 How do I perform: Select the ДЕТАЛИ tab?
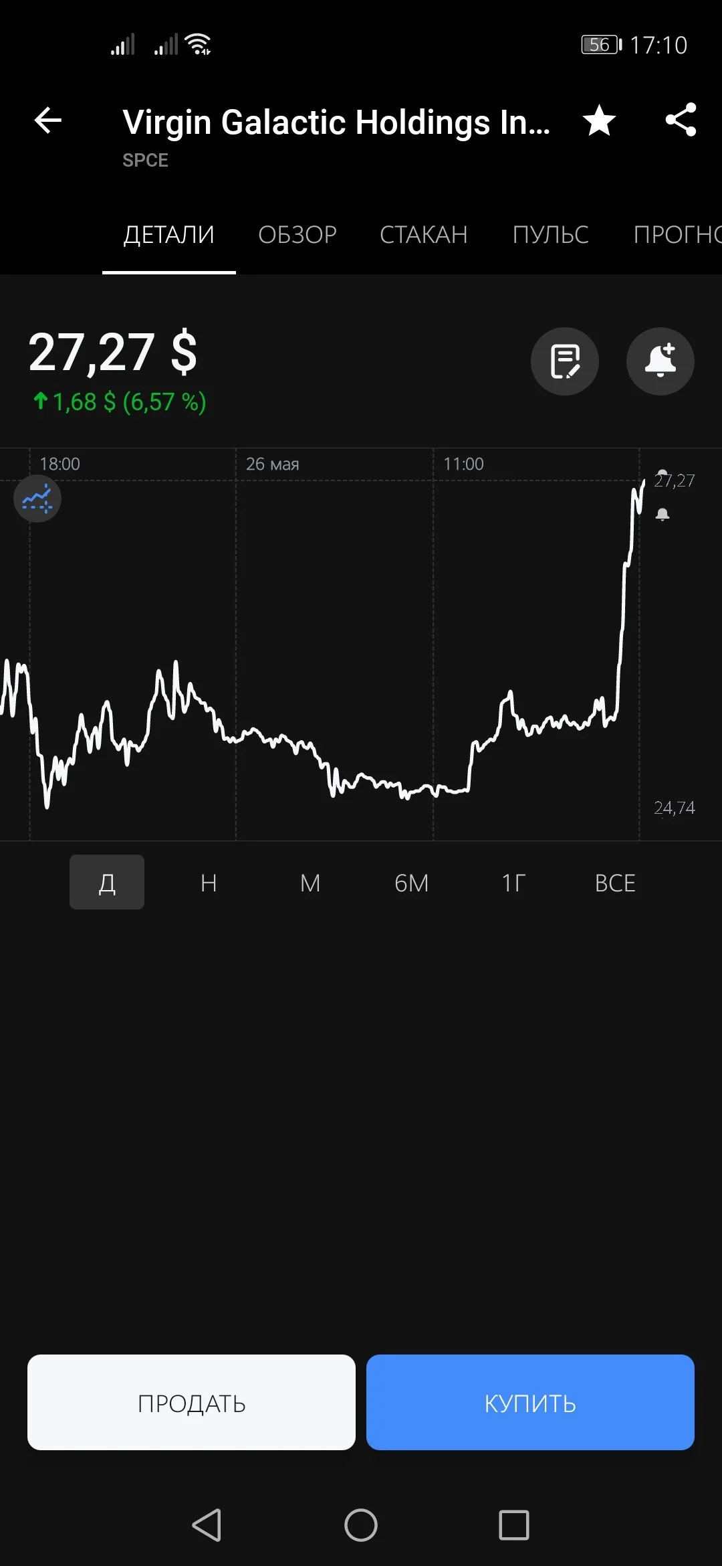(x=169, y=235)
